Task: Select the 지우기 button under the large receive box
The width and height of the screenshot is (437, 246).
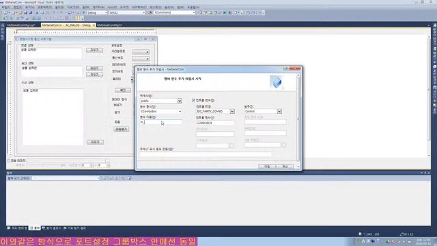Action: pos(95,142)
